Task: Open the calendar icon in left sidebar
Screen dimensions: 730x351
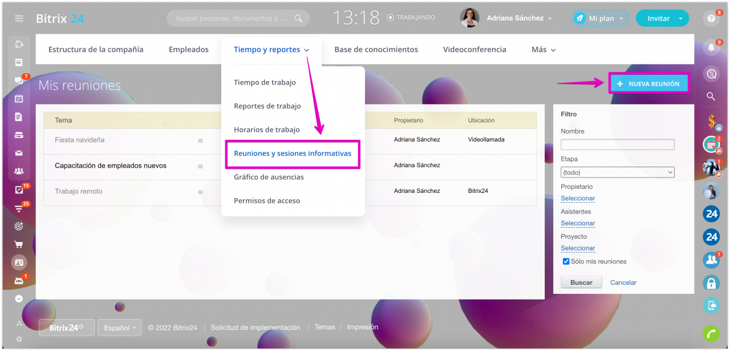Action: (19, 98)
